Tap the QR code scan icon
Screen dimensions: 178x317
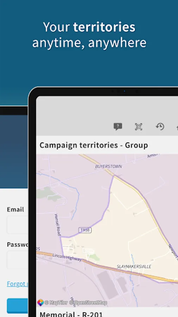point(139,127)
